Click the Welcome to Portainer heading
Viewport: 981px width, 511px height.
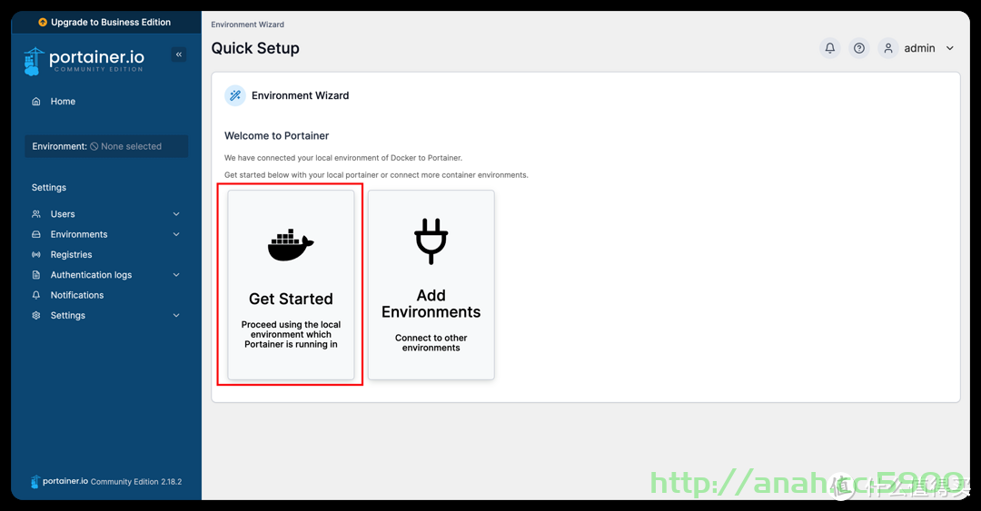coord(276,136)
